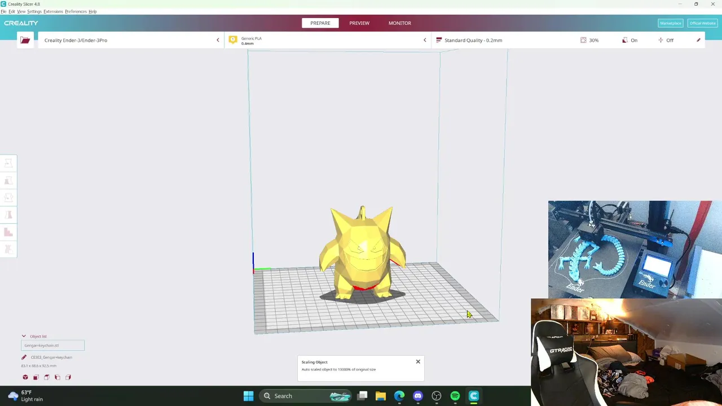Open the Settings menu
The image size is (722, 406).
point(34,11)
